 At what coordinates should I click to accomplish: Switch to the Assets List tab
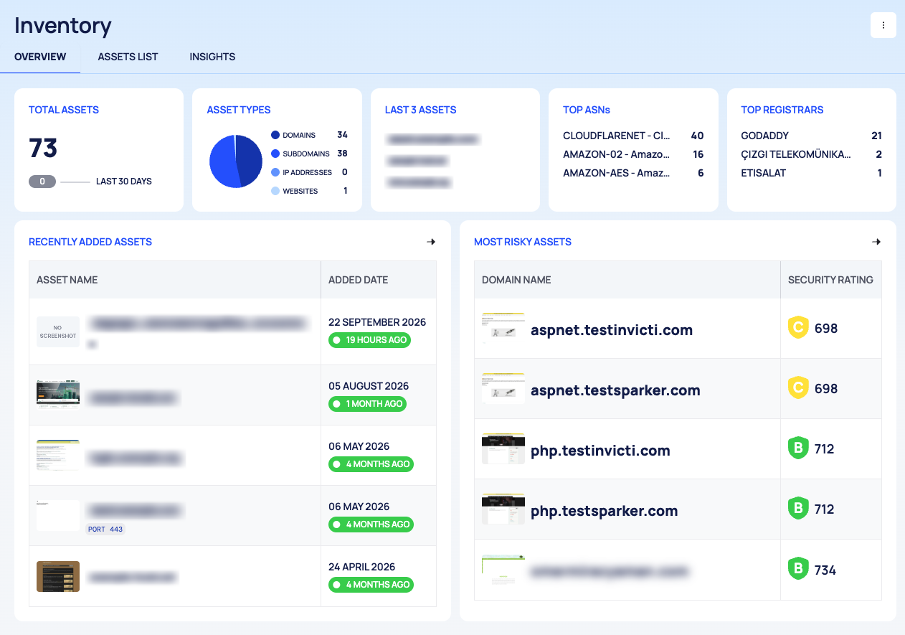pos(128,57)
